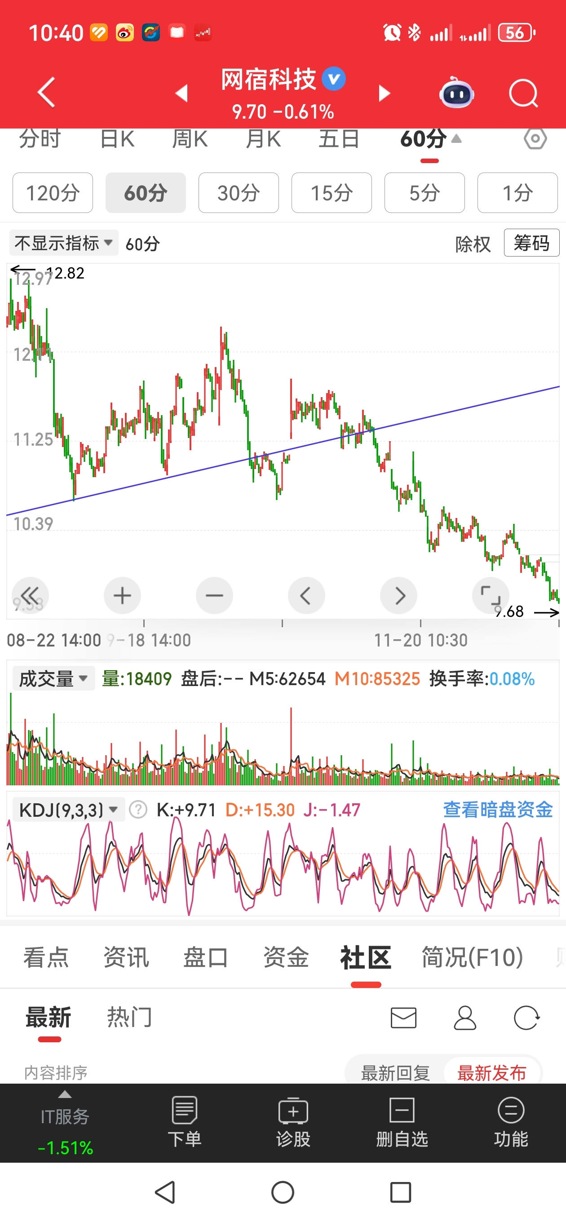Open search with magnifier icon
The height and width of the screenshot is (1222, 566).
(x=523, y=93)
